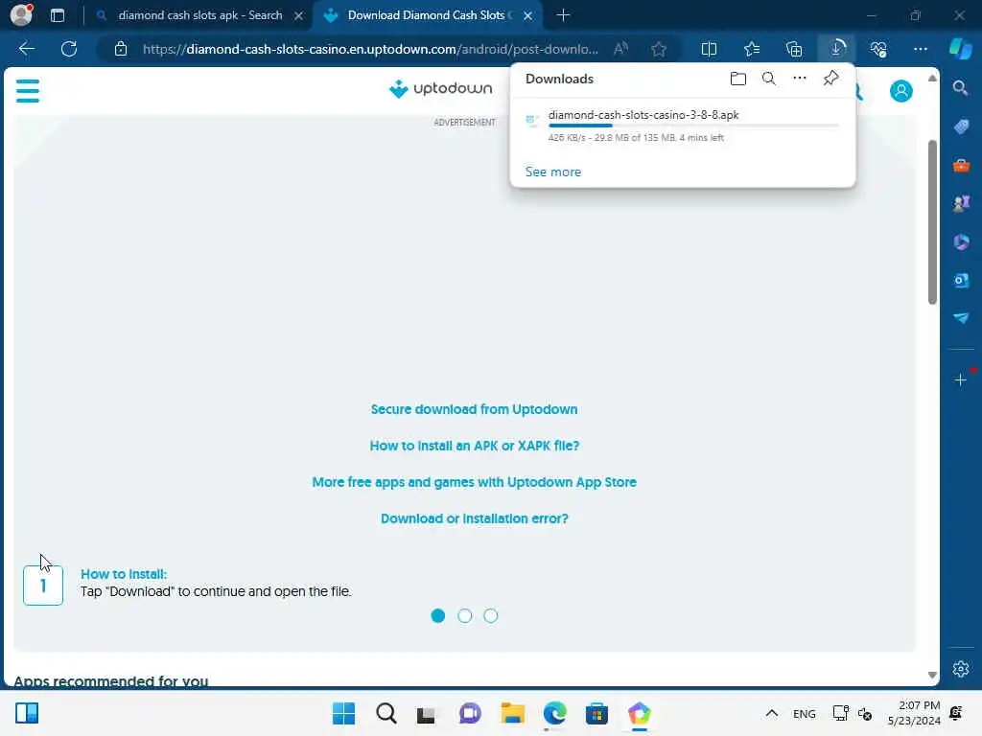Viewport: 982px width, 736px height.
Task: Go back to the previous page
Action: click(x=26, y=49)
